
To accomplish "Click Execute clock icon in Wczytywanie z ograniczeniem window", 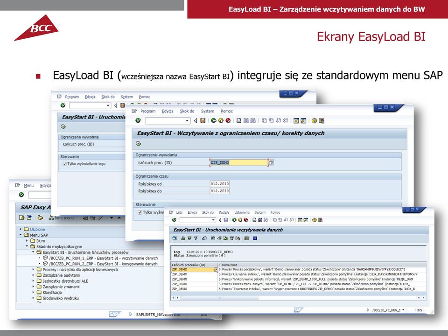I will (x=139, y=144).
